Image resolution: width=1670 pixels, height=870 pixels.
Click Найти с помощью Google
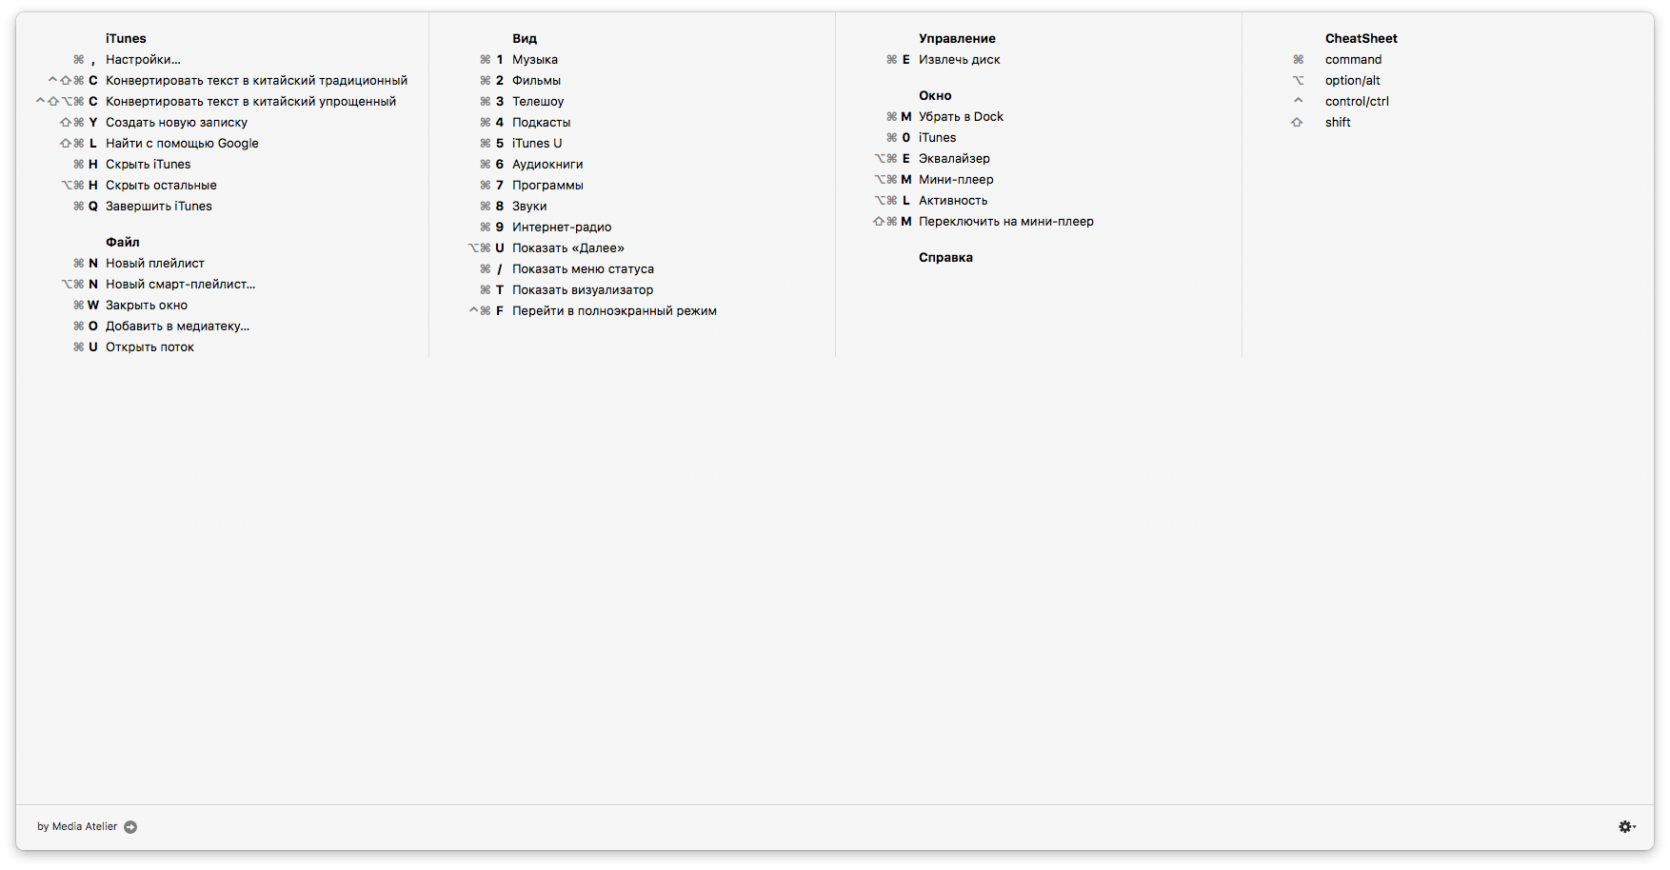point(182,144)
